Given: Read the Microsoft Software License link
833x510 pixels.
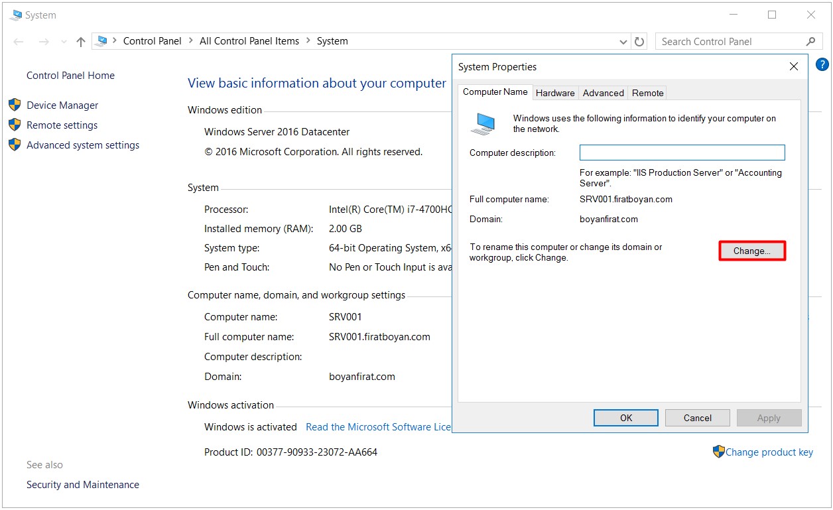Looking at the screenshot, I should click(378, 427).
